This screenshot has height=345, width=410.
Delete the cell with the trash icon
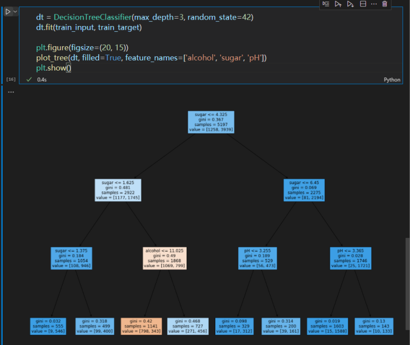(x=385, y=4)
